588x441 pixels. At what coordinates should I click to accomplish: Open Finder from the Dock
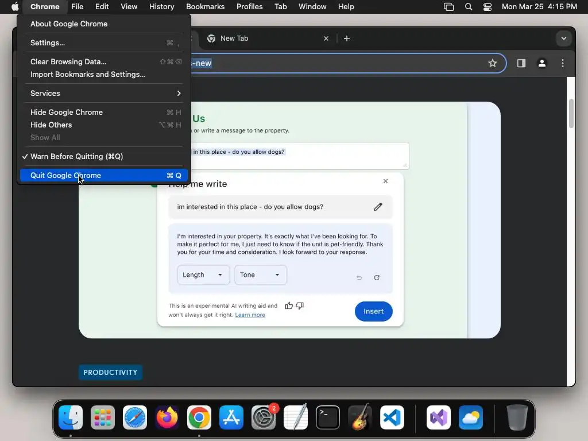click(x=71, y=417)
